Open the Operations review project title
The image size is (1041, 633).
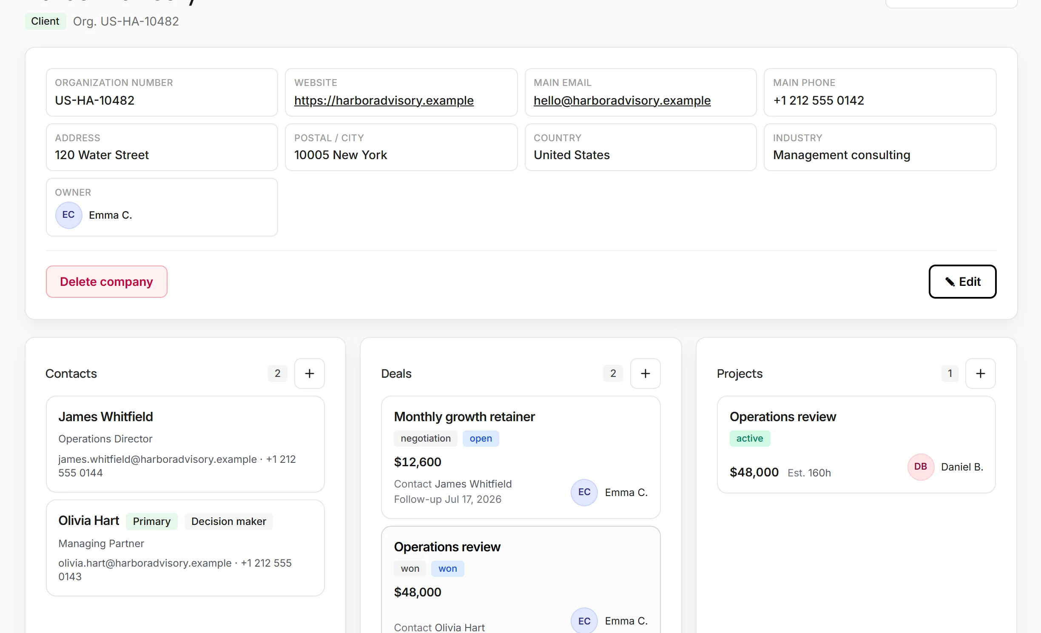tap(782, 417)
